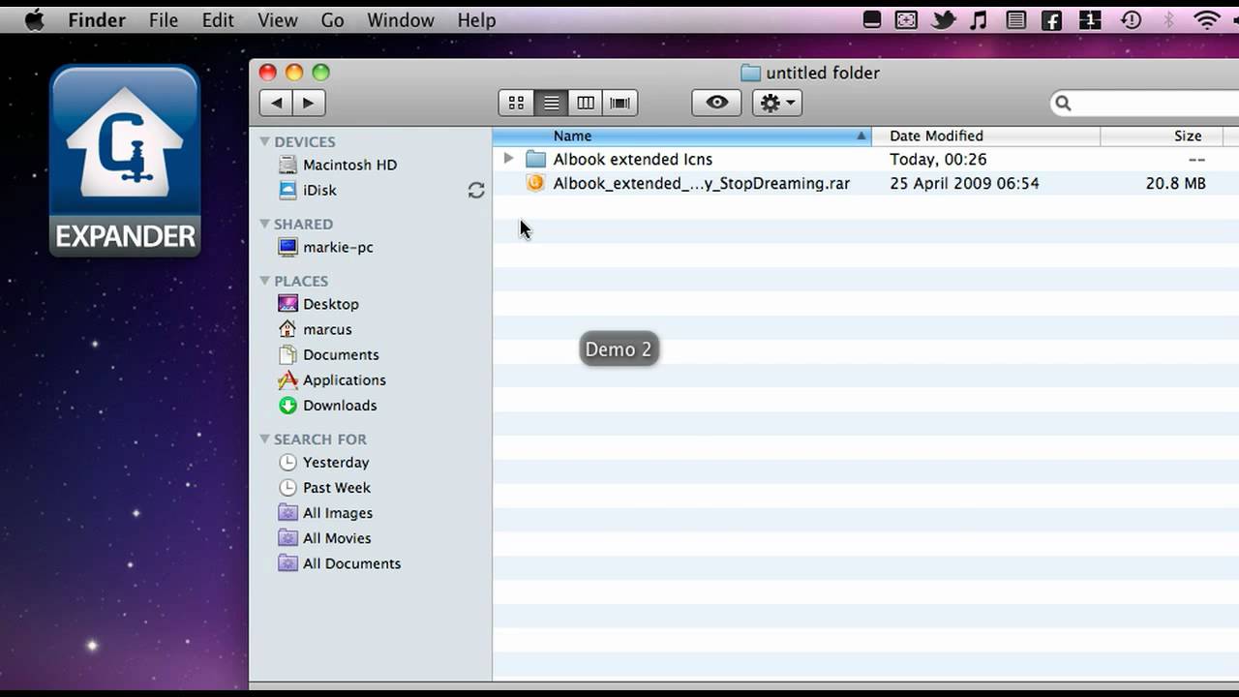Collapse the SEARCH FOR sidebar section

pos(264,439)
